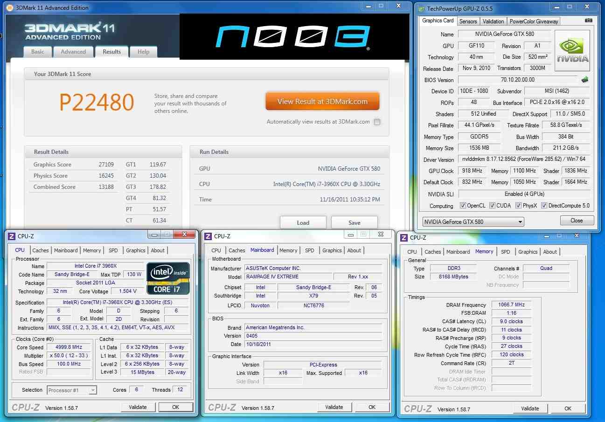Click the GPU-Z title bar app icon
The width and height of the screenshot is (605, 422).
point(421,8)
